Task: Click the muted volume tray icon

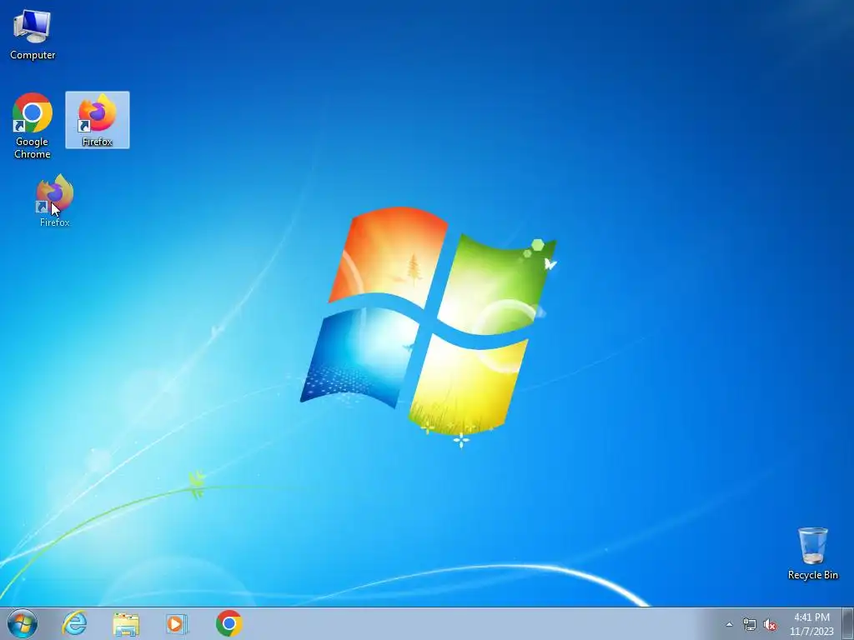Action: pyautogui.click(x=770, y=624)
